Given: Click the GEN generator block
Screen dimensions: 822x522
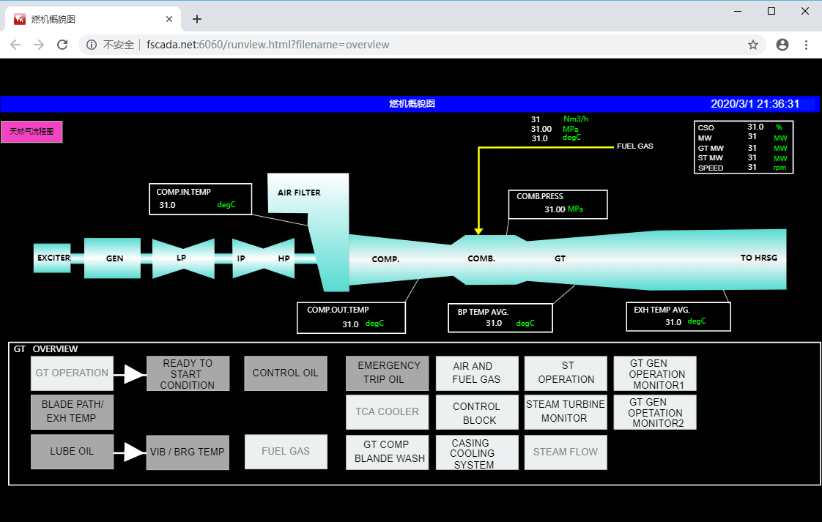Looking at the screenshot, I should (113, 258).
